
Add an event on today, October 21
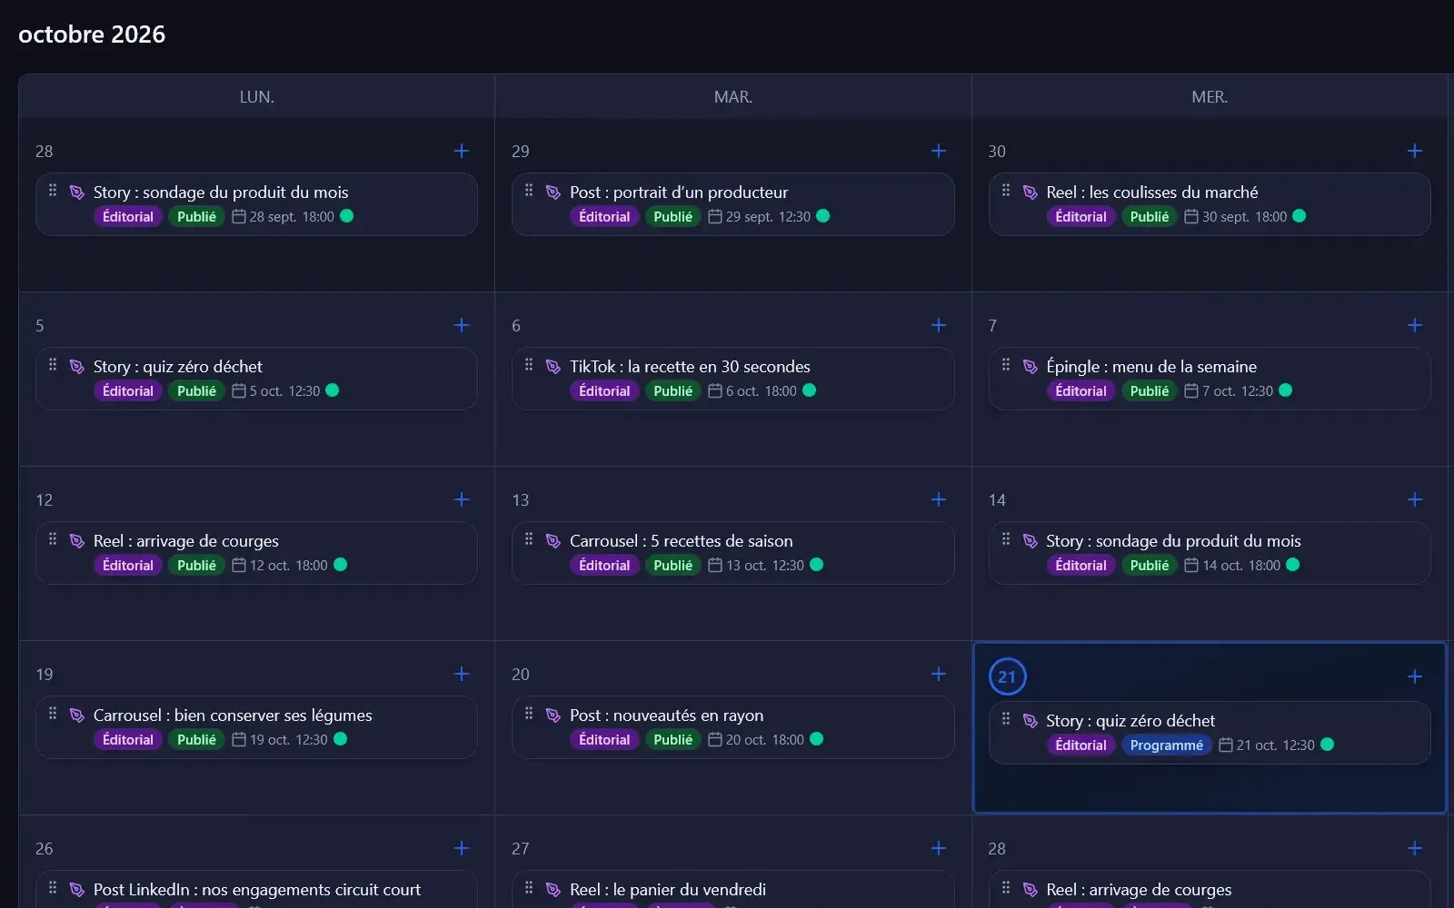click(1415, 676)
